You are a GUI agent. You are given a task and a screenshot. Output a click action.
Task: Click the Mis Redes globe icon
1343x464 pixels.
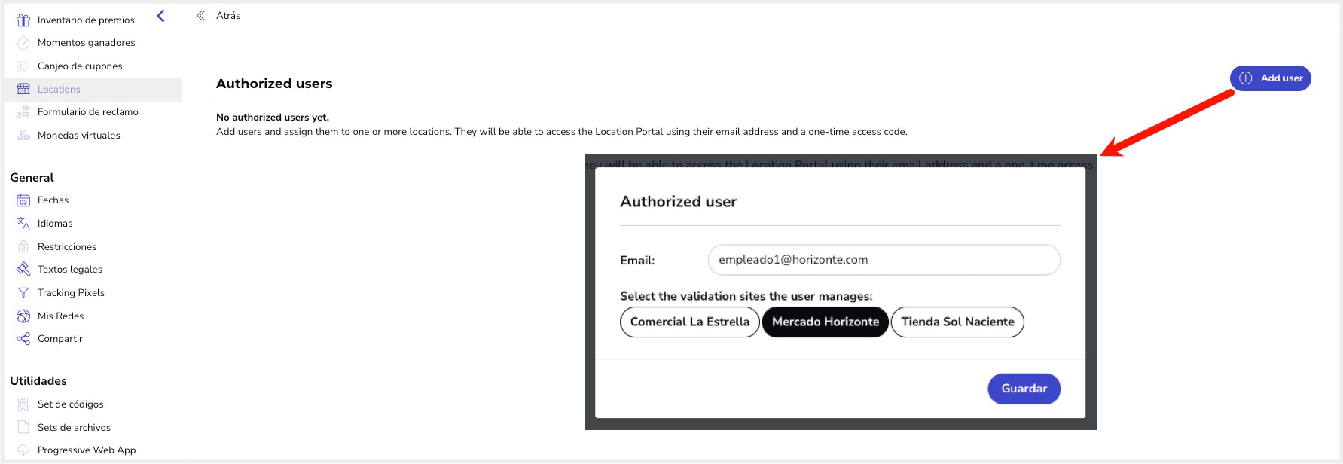click(x=23, y=316)
